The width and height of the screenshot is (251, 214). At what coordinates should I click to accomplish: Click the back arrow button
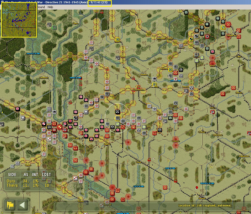pyautogui.click(x=22, y=205)
